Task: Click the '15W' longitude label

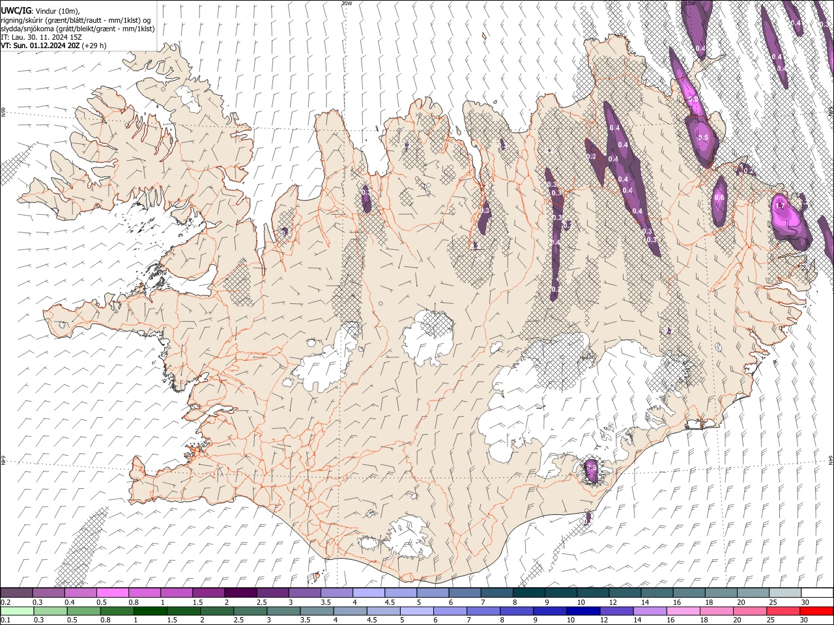Action: click(x=690, y=3)
